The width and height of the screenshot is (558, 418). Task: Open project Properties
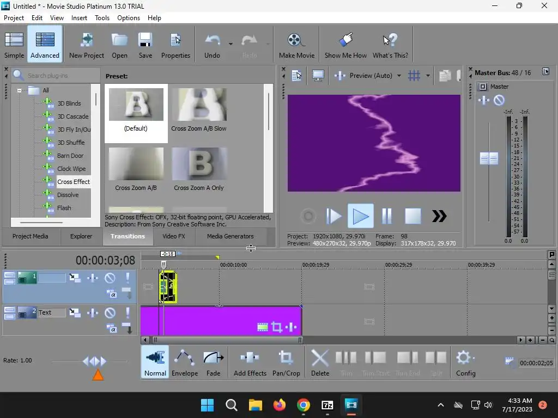(x=175, y=45)
